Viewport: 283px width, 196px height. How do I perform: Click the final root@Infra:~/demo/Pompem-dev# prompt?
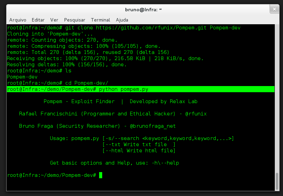coord(52,175)
